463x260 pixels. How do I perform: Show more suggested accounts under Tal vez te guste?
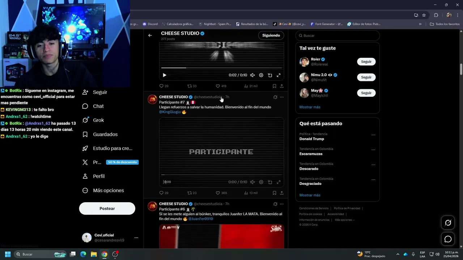[310, 107]
